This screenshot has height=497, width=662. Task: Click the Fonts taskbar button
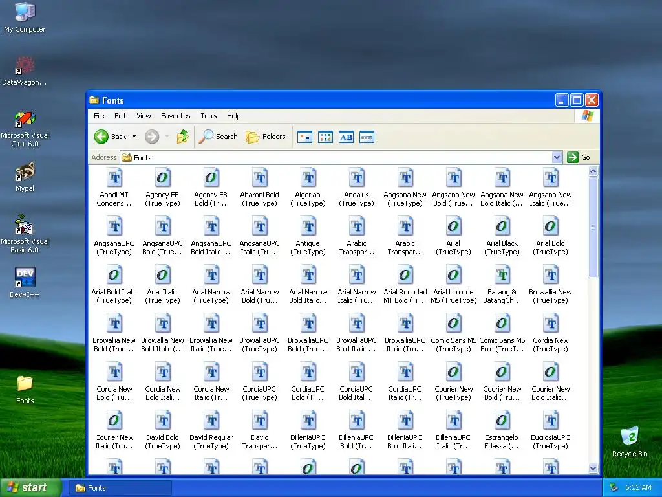[120, 488]
